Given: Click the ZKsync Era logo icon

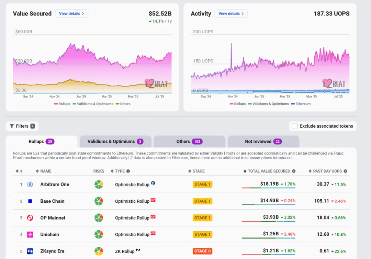Looking at the screenshot, I should [30, 251].
